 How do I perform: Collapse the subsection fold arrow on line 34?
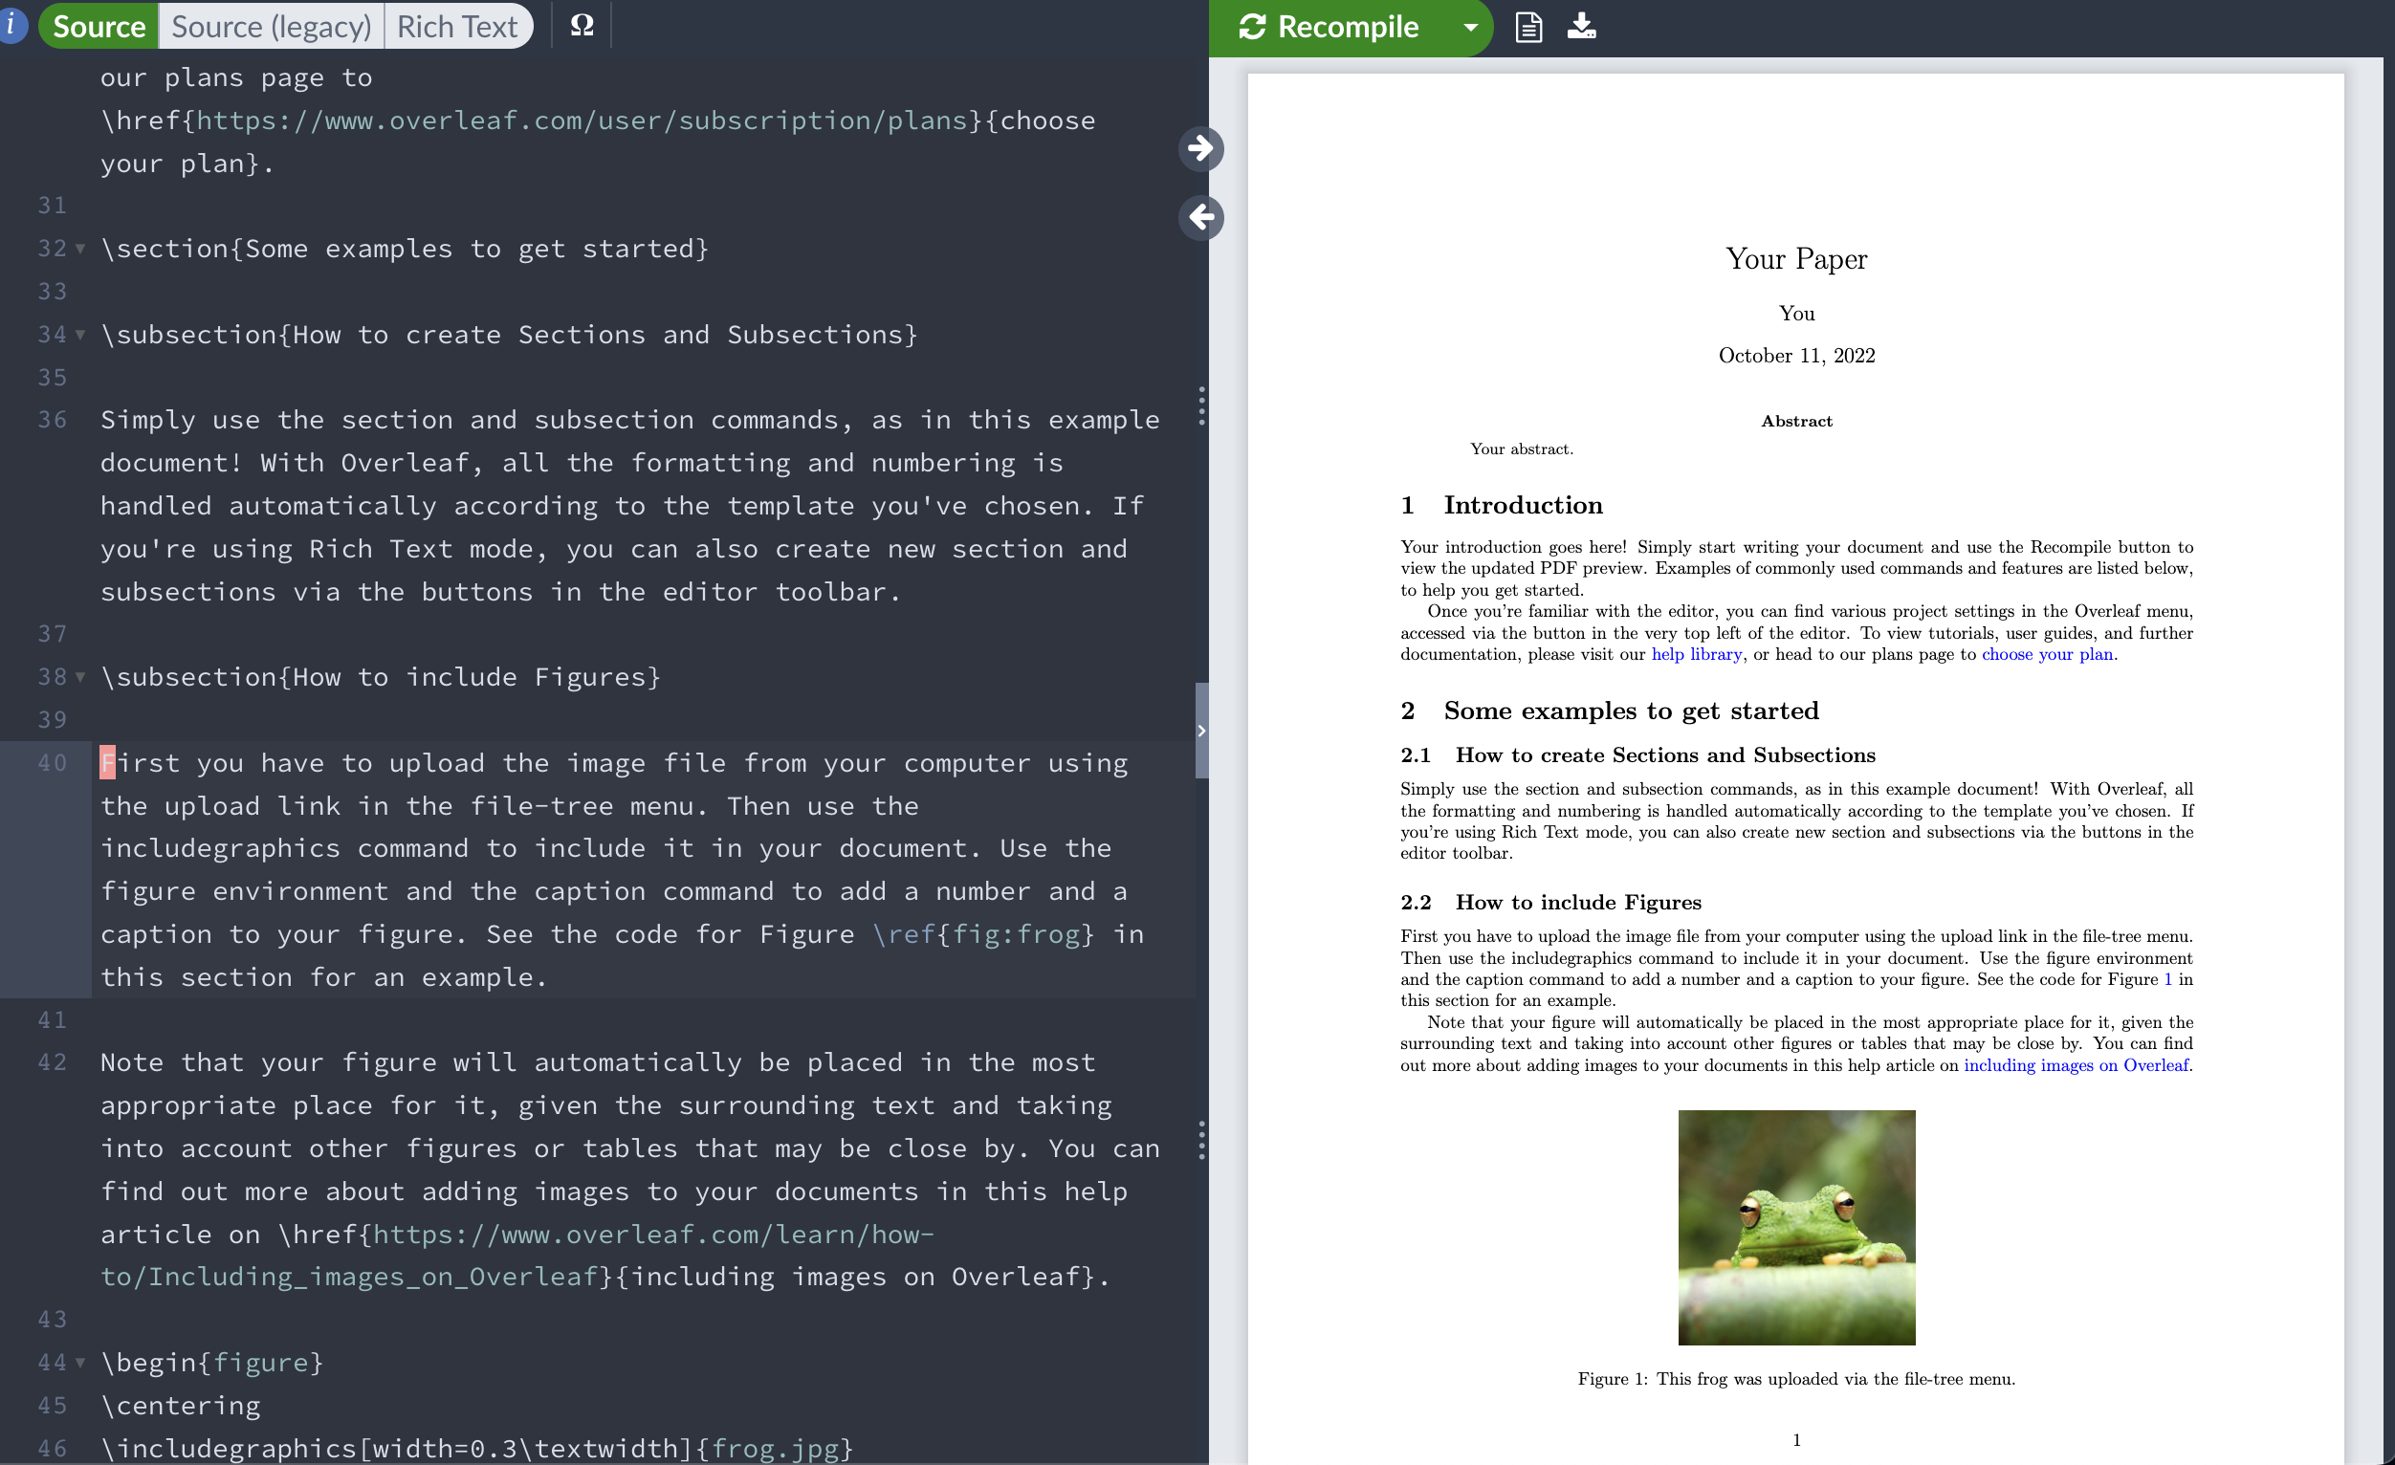click(x=80, y=334)
